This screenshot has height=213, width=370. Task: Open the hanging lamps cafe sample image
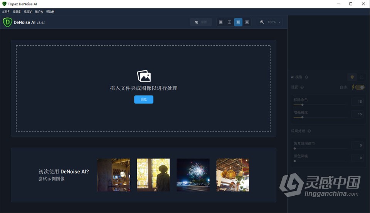233,175
